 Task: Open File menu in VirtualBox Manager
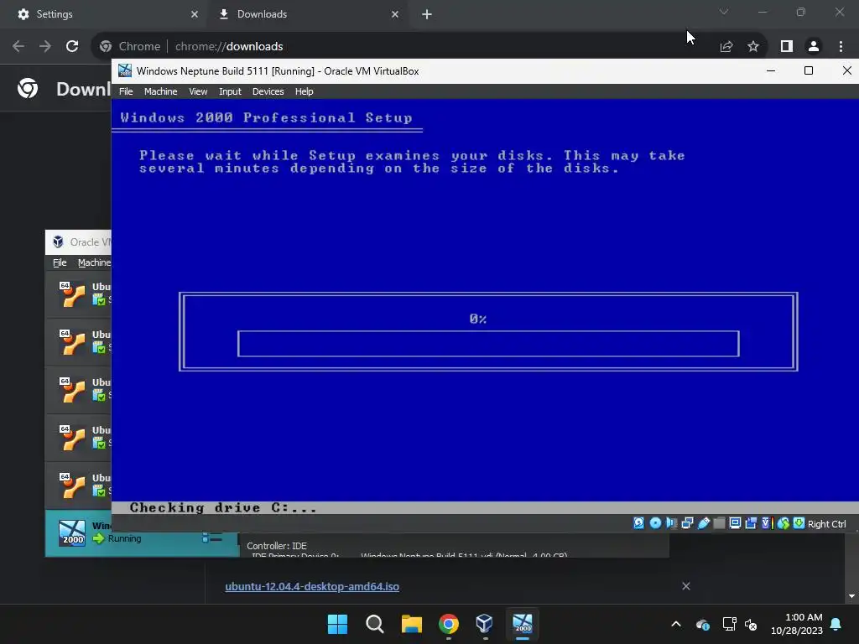point(60,262)
